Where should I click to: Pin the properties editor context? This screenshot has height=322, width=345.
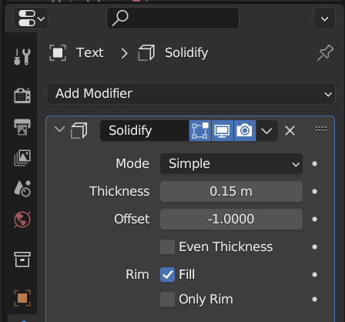pos(325,52)
